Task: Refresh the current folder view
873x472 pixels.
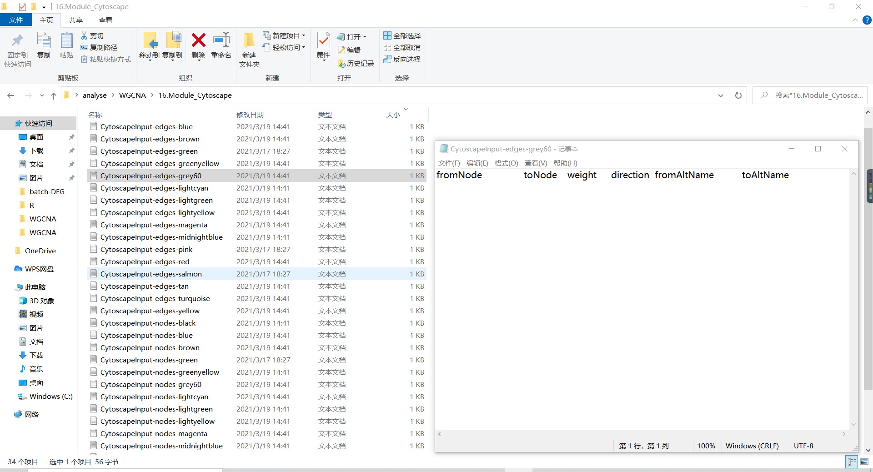Action: pos(738,95)
